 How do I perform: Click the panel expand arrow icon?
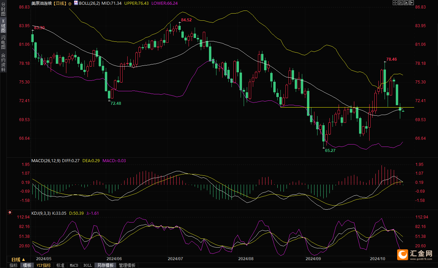tap(411, 3)
